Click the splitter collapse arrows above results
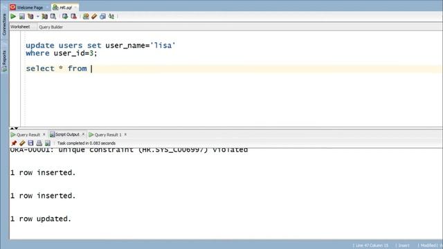The height and width of the screenshot is (249, 443). click(x=14, y=128)
